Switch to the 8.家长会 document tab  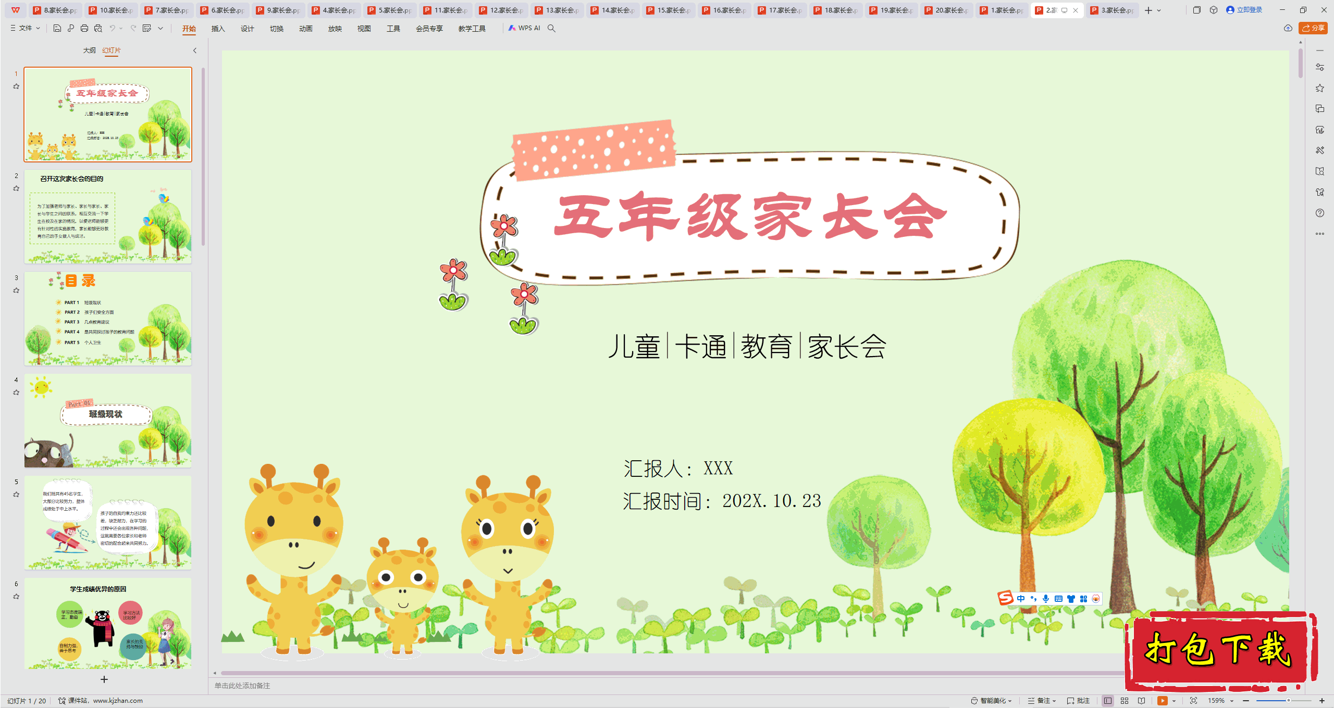point(56,10)
